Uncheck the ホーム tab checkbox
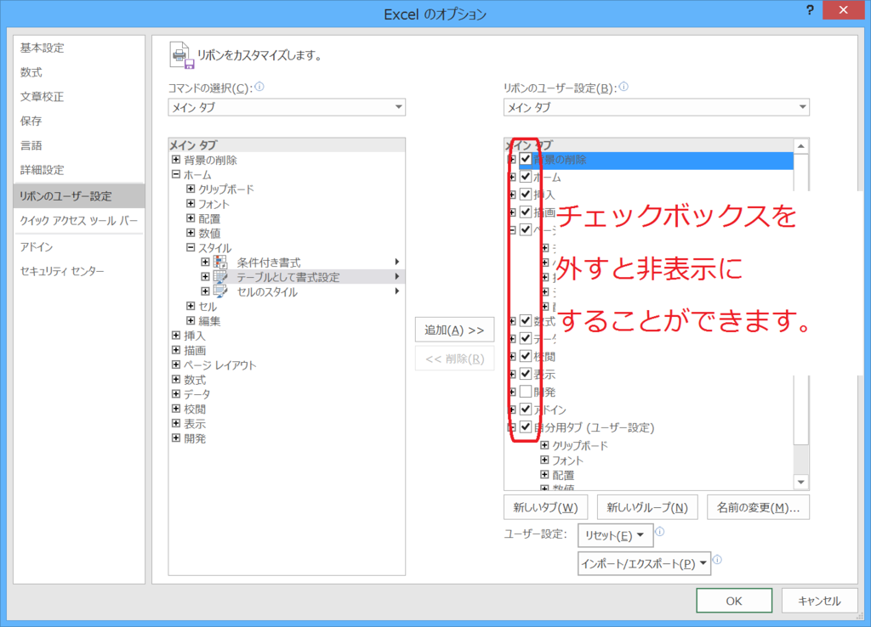The height and width of the screenshot is (627, 871). [x=526, y=177]
